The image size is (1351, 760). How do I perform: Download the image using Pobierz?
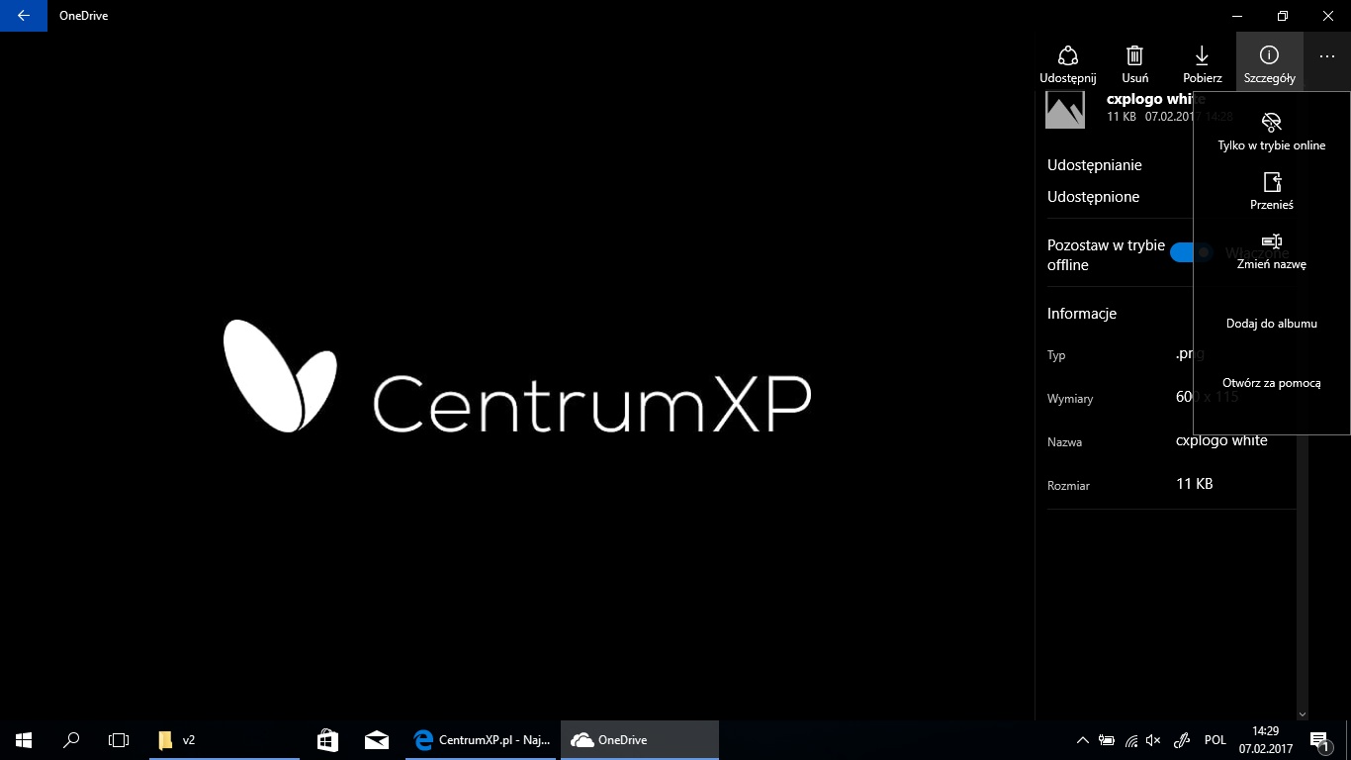1203,64
